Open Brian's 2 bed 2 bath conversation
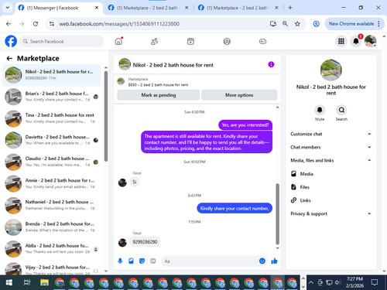The image size is (387, 290). click(52, 97)
